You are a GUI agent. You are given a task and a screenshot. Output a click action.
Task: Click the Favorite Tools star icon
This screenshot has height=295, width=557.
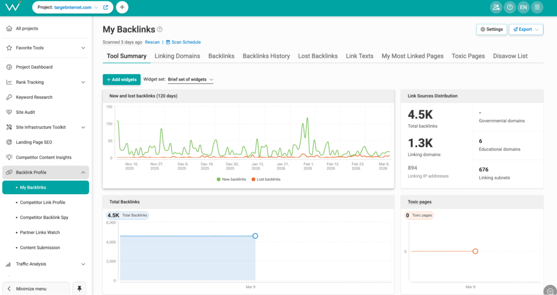(9, 48)
